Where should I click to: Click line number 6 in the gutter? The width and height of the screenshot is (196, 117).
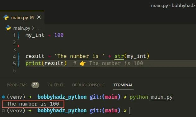click(x=14, y=71)
